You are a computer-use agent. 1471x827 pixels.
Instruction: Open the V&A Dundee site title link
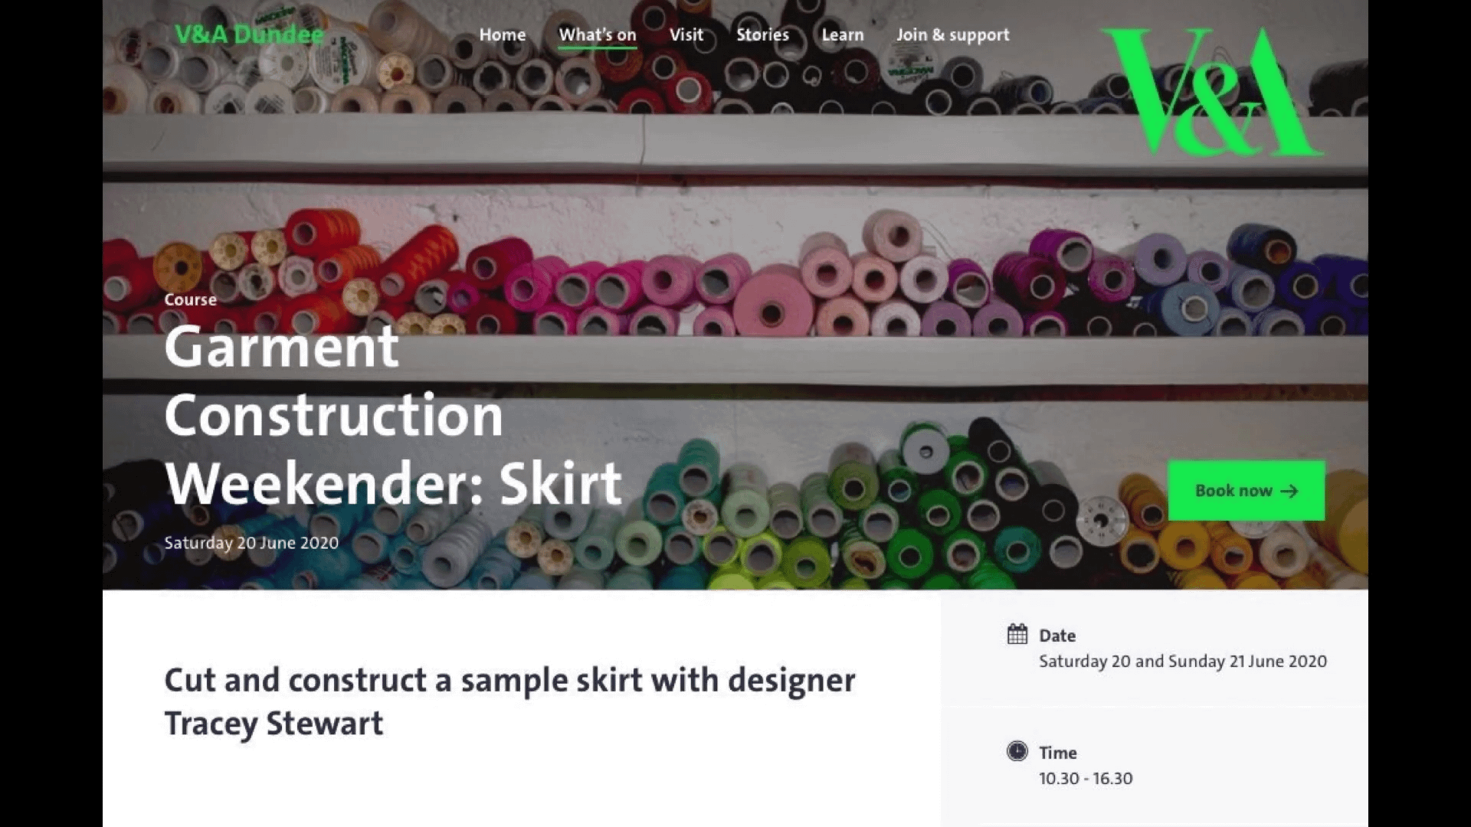click(249, 34)
